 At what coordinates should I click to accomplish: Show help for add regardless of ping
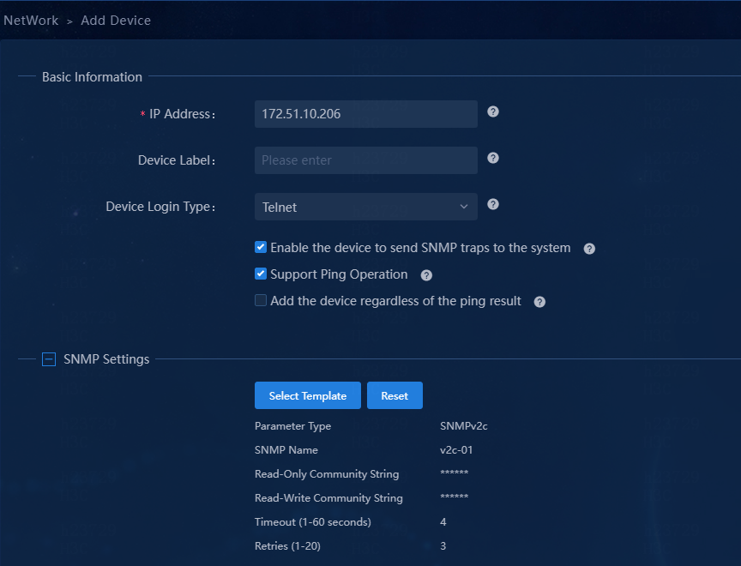[539, 302]
